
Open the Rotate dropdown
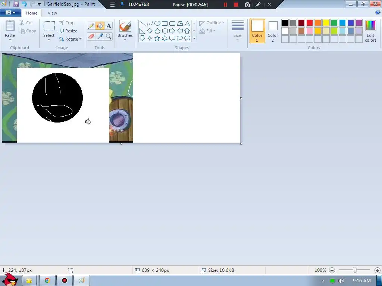pyautogui.click(x=70, y=39)
